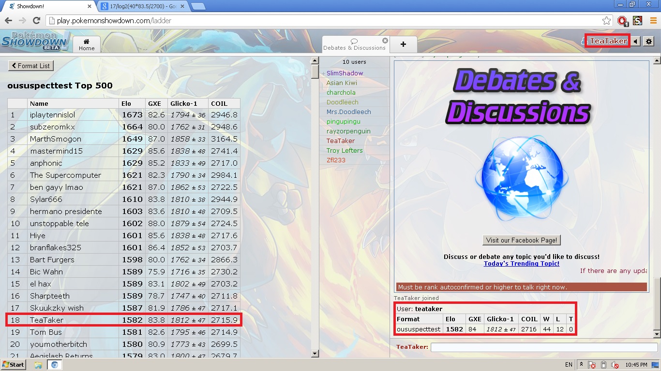
Task: Click the EN language indicator
Action: point(569,365)
